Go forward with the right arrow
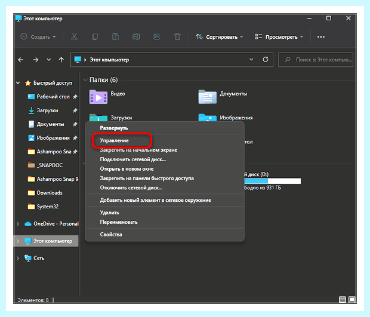The width and height of the screenshot is (370, 317). click(x=35, y=60)
